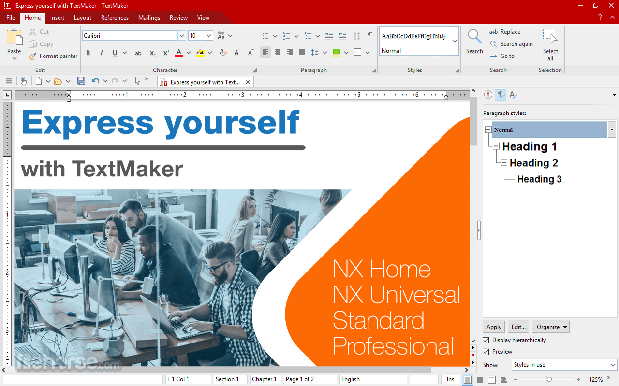
Task: Click the Search magnifier icon
Action: [x=474, y=37]
